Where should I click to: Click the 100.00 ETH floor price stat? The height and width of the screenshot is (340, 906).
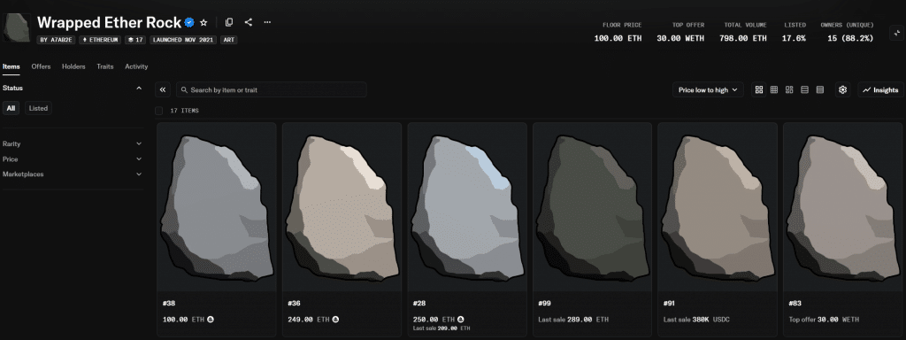(618, 38)
